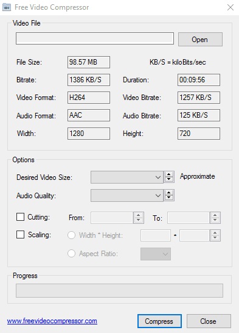
Task: Enable the Scaling checkbox
Action: click(20, 235)
